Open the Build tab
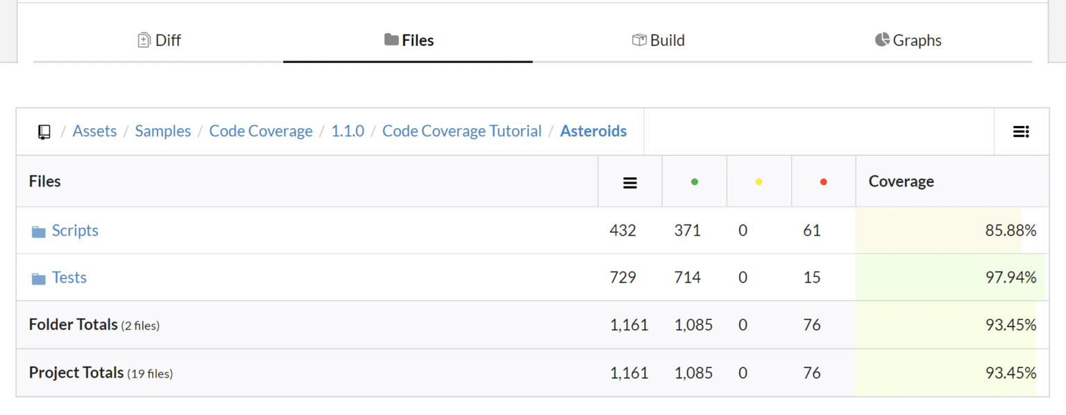Image resolution: width=1066 pixels, height=415 pixels. 658,39
